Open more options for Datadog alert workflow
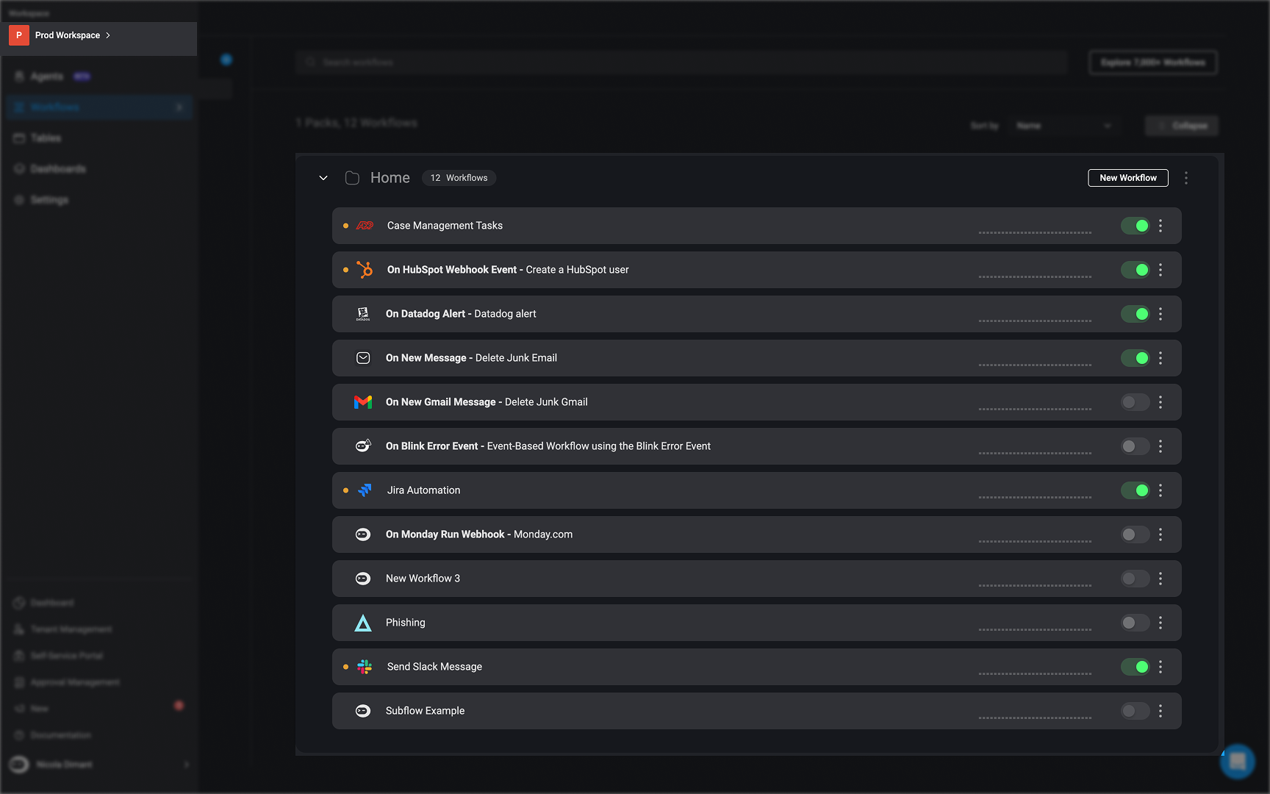The height and width of the screenshot is (794, 1270). click(x=1160, y=314)
